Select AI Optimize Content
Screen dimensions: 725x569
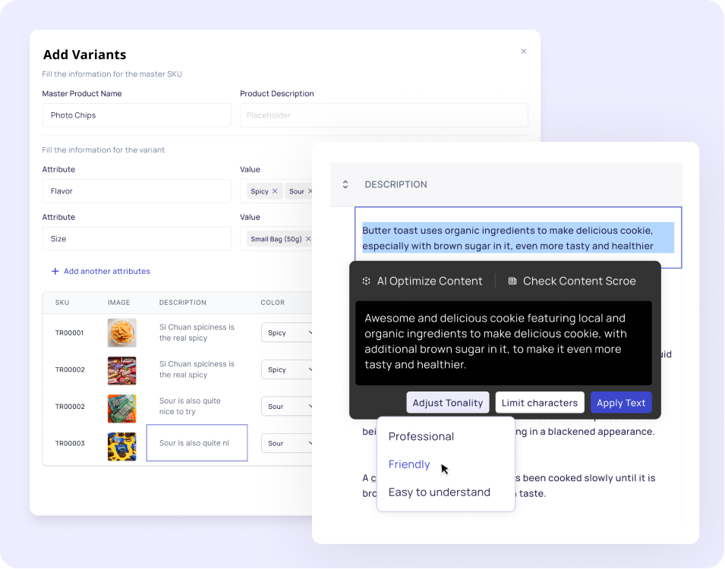(430, 281)
